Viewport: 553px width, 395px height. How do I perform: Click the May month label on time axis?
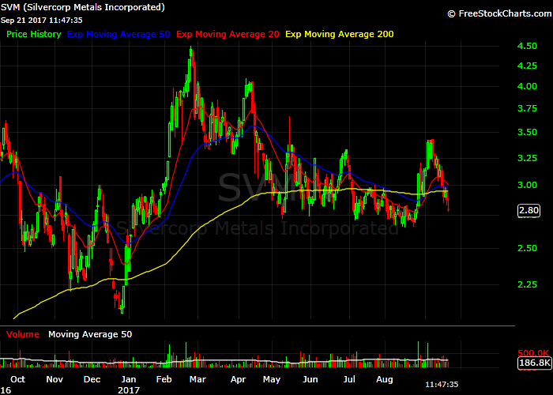272,380
